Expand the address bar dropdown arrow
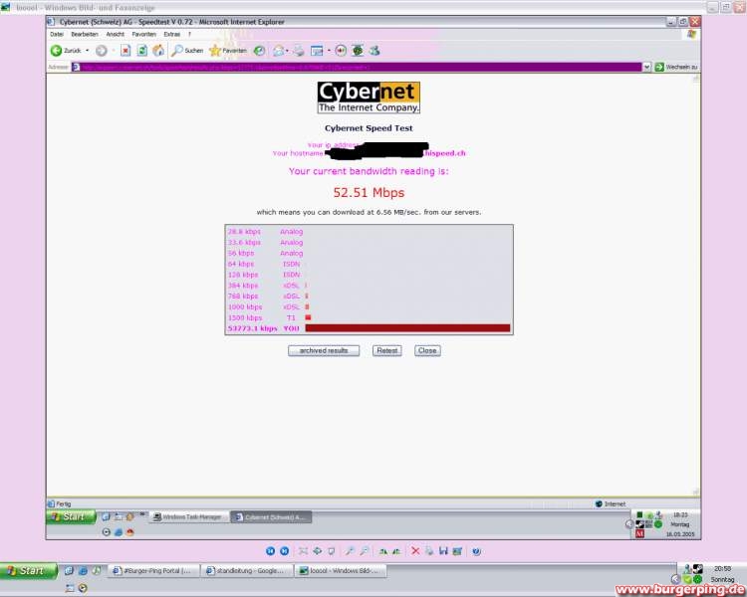The image size is (747, 597). coord(646,67)
